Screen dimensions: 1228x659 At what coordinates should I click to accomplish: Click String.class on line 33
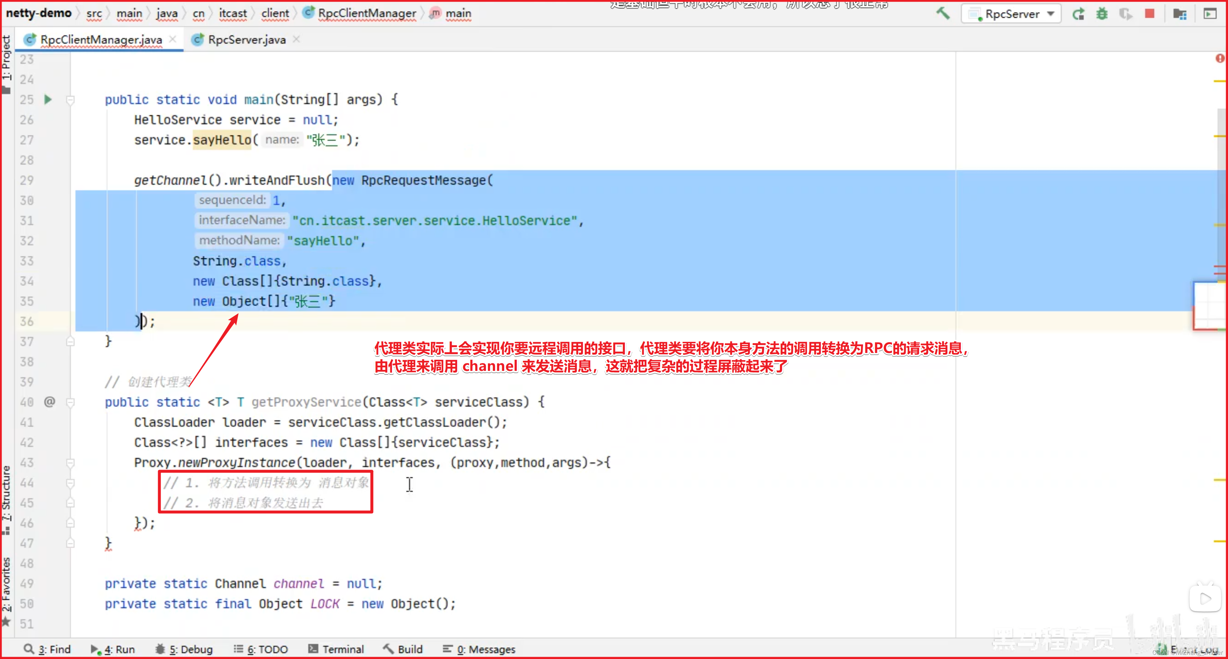click(237, 261)
